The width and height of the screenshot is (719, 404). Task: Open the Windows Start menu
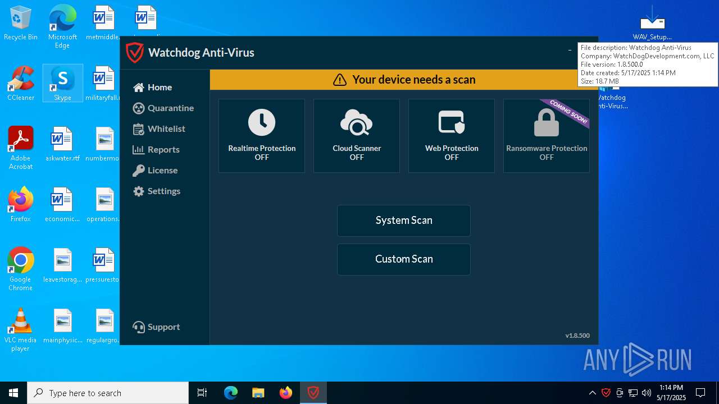pyautogui.click(x=13, y=393)
